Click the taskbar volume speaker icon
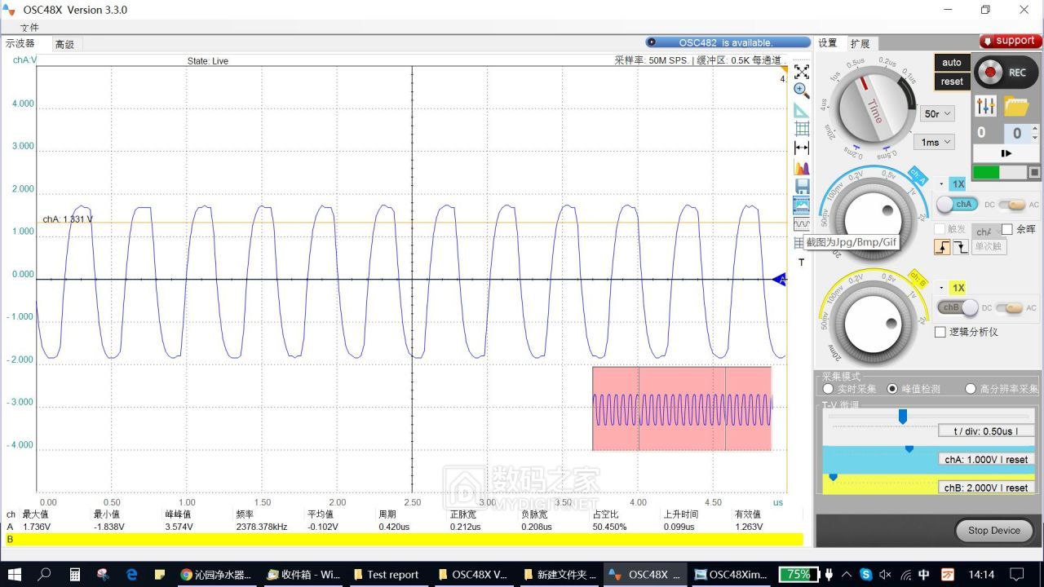 pyautogui.click(x=885, y=575)
